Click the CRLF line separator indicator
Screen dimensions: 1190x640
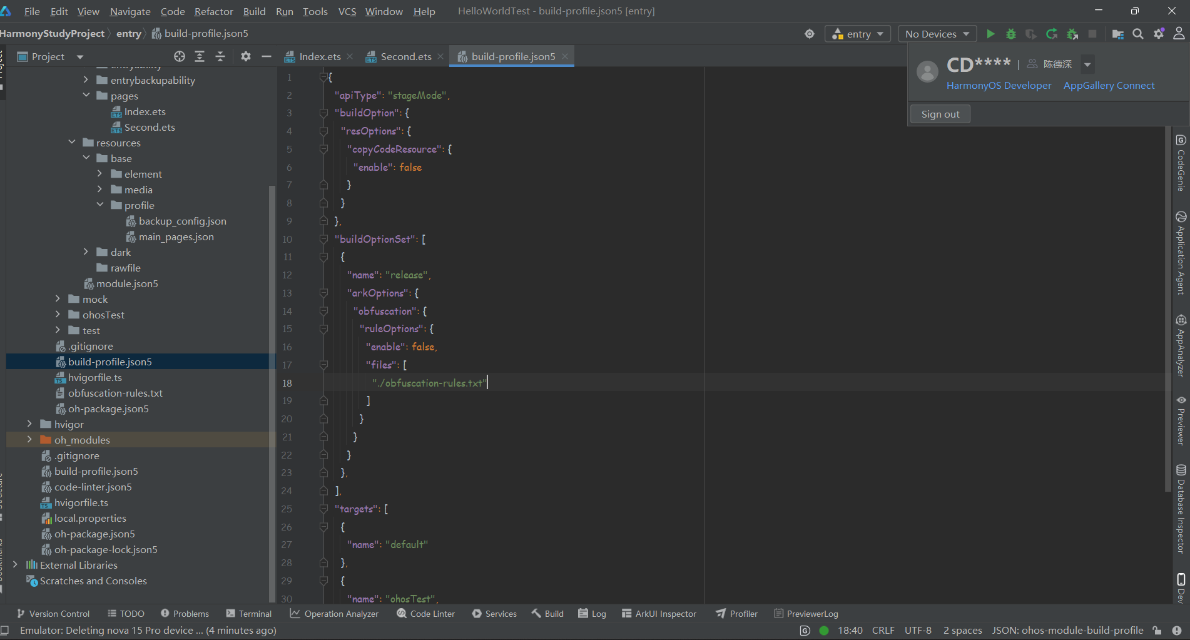tap(883, 631)
